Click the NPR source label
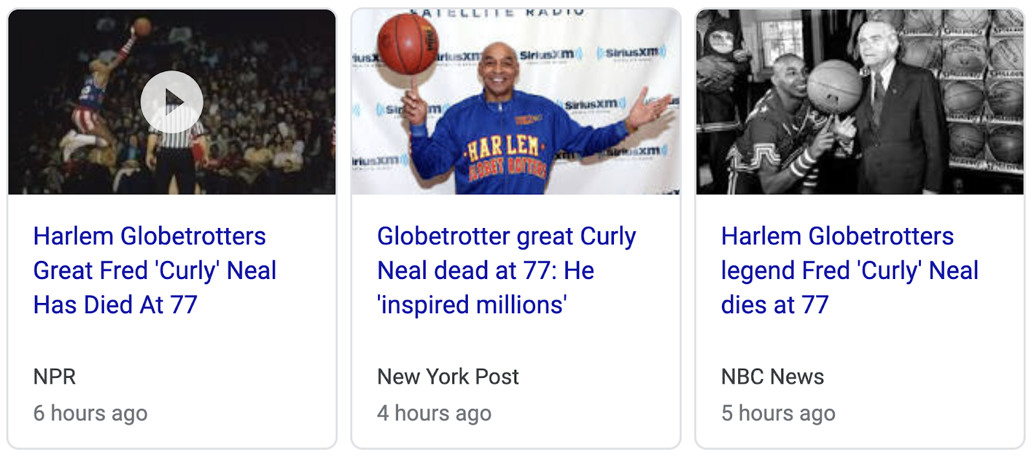The width and height of the screenshot is (1034, 456). [x=54, y=377]
